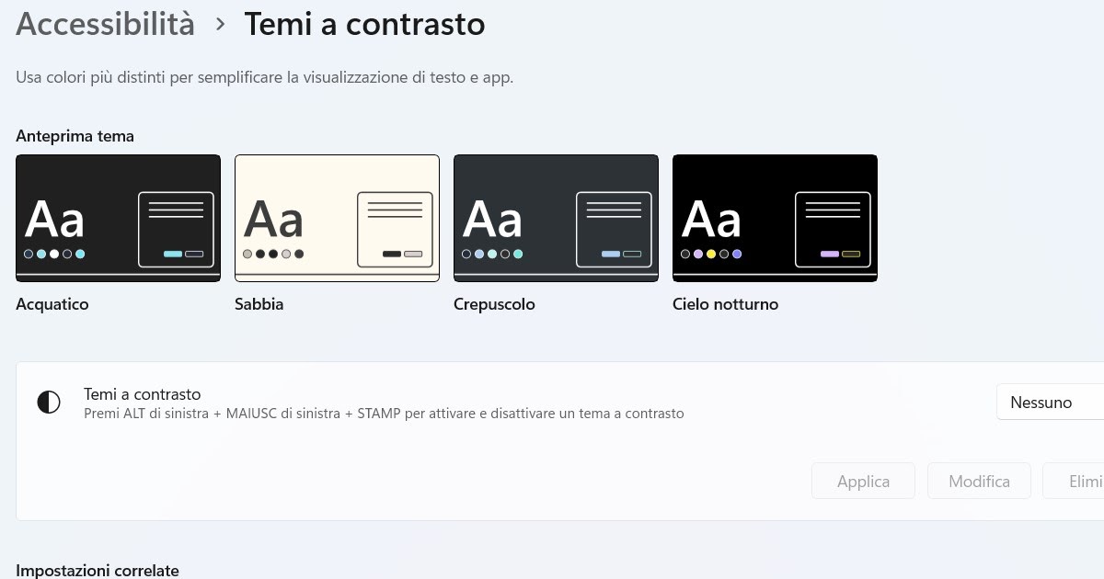1104x579 pixels.
Task: Apply the theme with the Applica button
Action: (863, 481)
